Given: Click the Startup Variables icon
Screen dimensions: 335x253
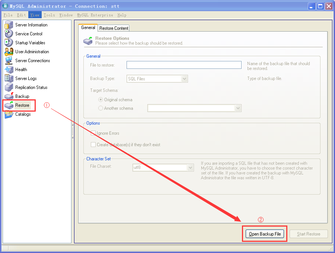Looking at the screenshot, I should point(9,43).
